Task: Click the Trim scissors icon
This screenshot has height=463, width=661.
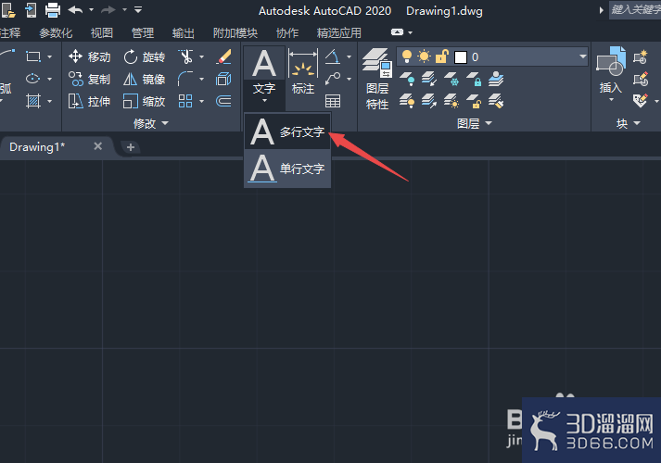Action: coord(185,56)
